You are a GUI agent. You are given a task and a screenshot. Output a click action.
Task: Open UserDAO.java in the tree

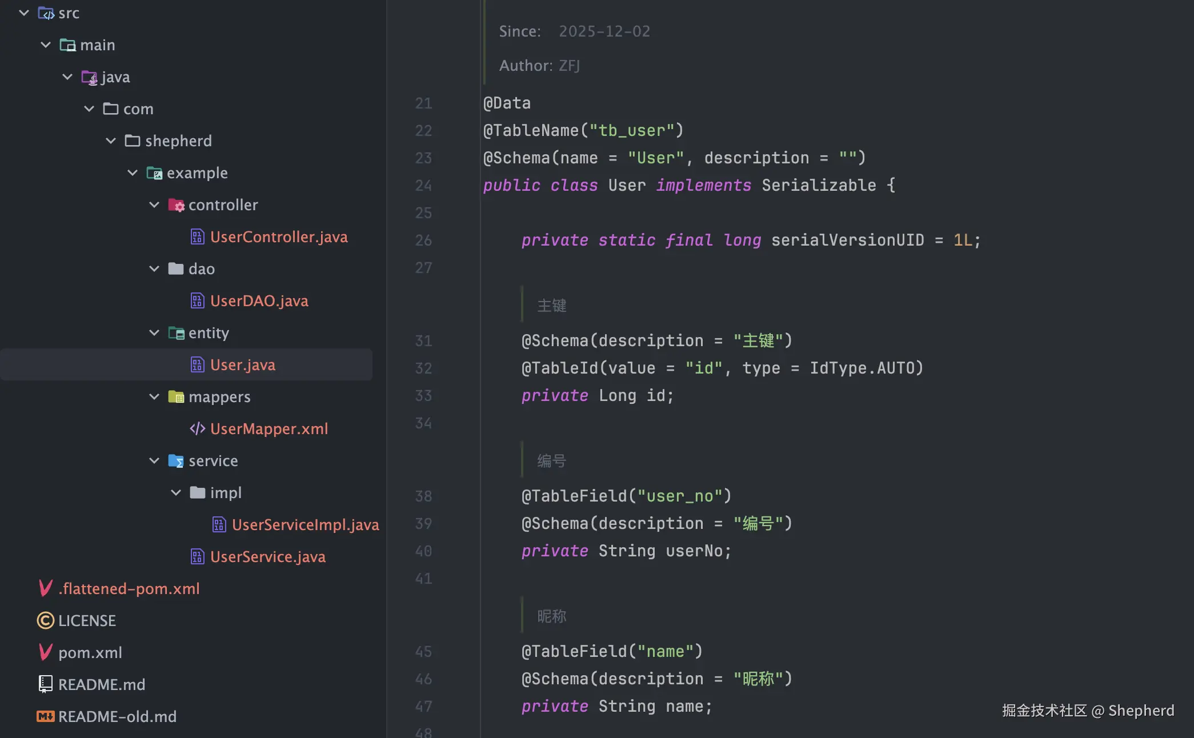[x=259, y=301]
